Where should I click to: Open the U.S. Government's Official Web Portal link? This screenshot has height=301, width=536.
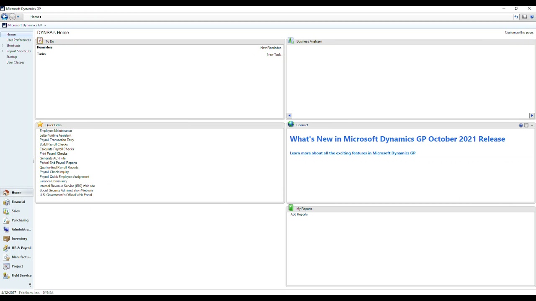66,195
